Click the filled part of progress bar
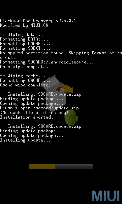The height and width of the screenshot is (204, 122). (x=42, y=167)
